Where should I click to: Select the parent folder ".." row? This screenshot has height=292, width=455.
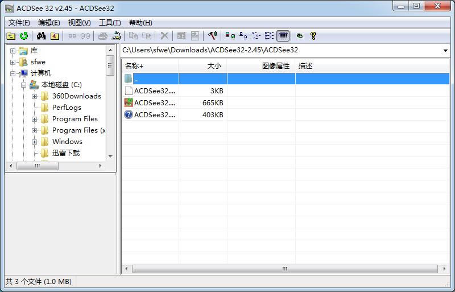(x=286, y=79)
